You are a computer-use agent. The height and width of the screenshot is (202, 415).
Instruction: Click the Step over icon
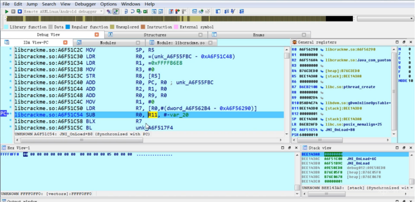(x=133, y=12)
